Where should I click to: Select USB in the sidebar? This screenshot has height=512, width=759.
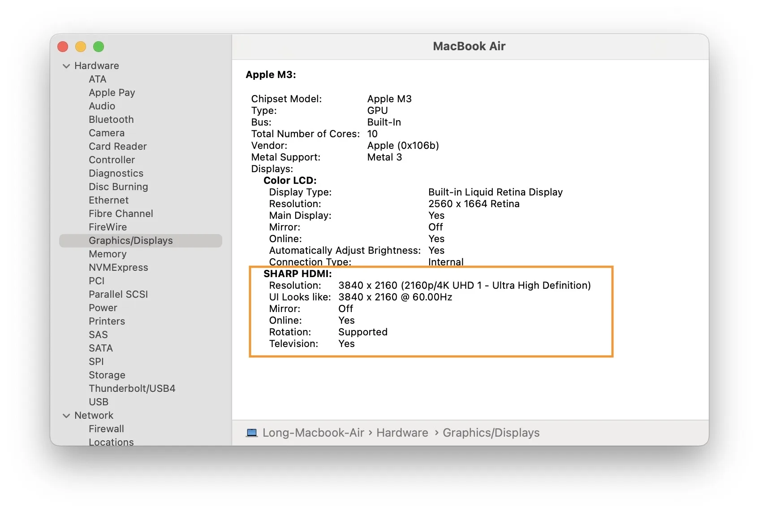pyautogui.click(x=99, y=402)
